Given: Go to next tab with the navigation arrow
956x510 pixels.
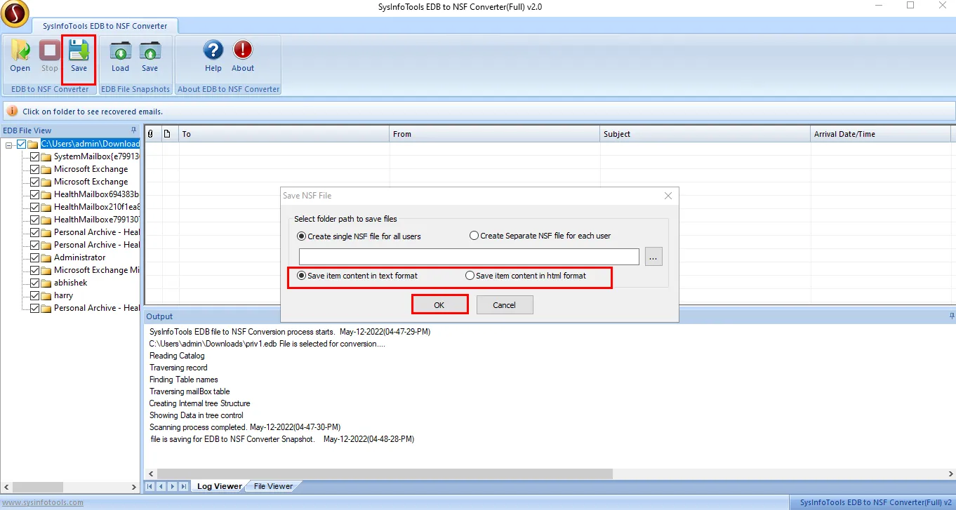Looking at the screenshot, I should (x=173, y=486).
